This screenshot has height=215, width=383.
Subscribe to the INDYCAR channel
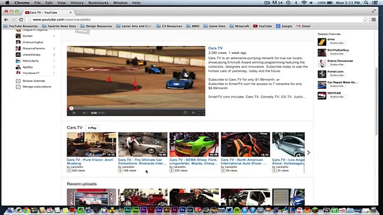tap(337, 97)
